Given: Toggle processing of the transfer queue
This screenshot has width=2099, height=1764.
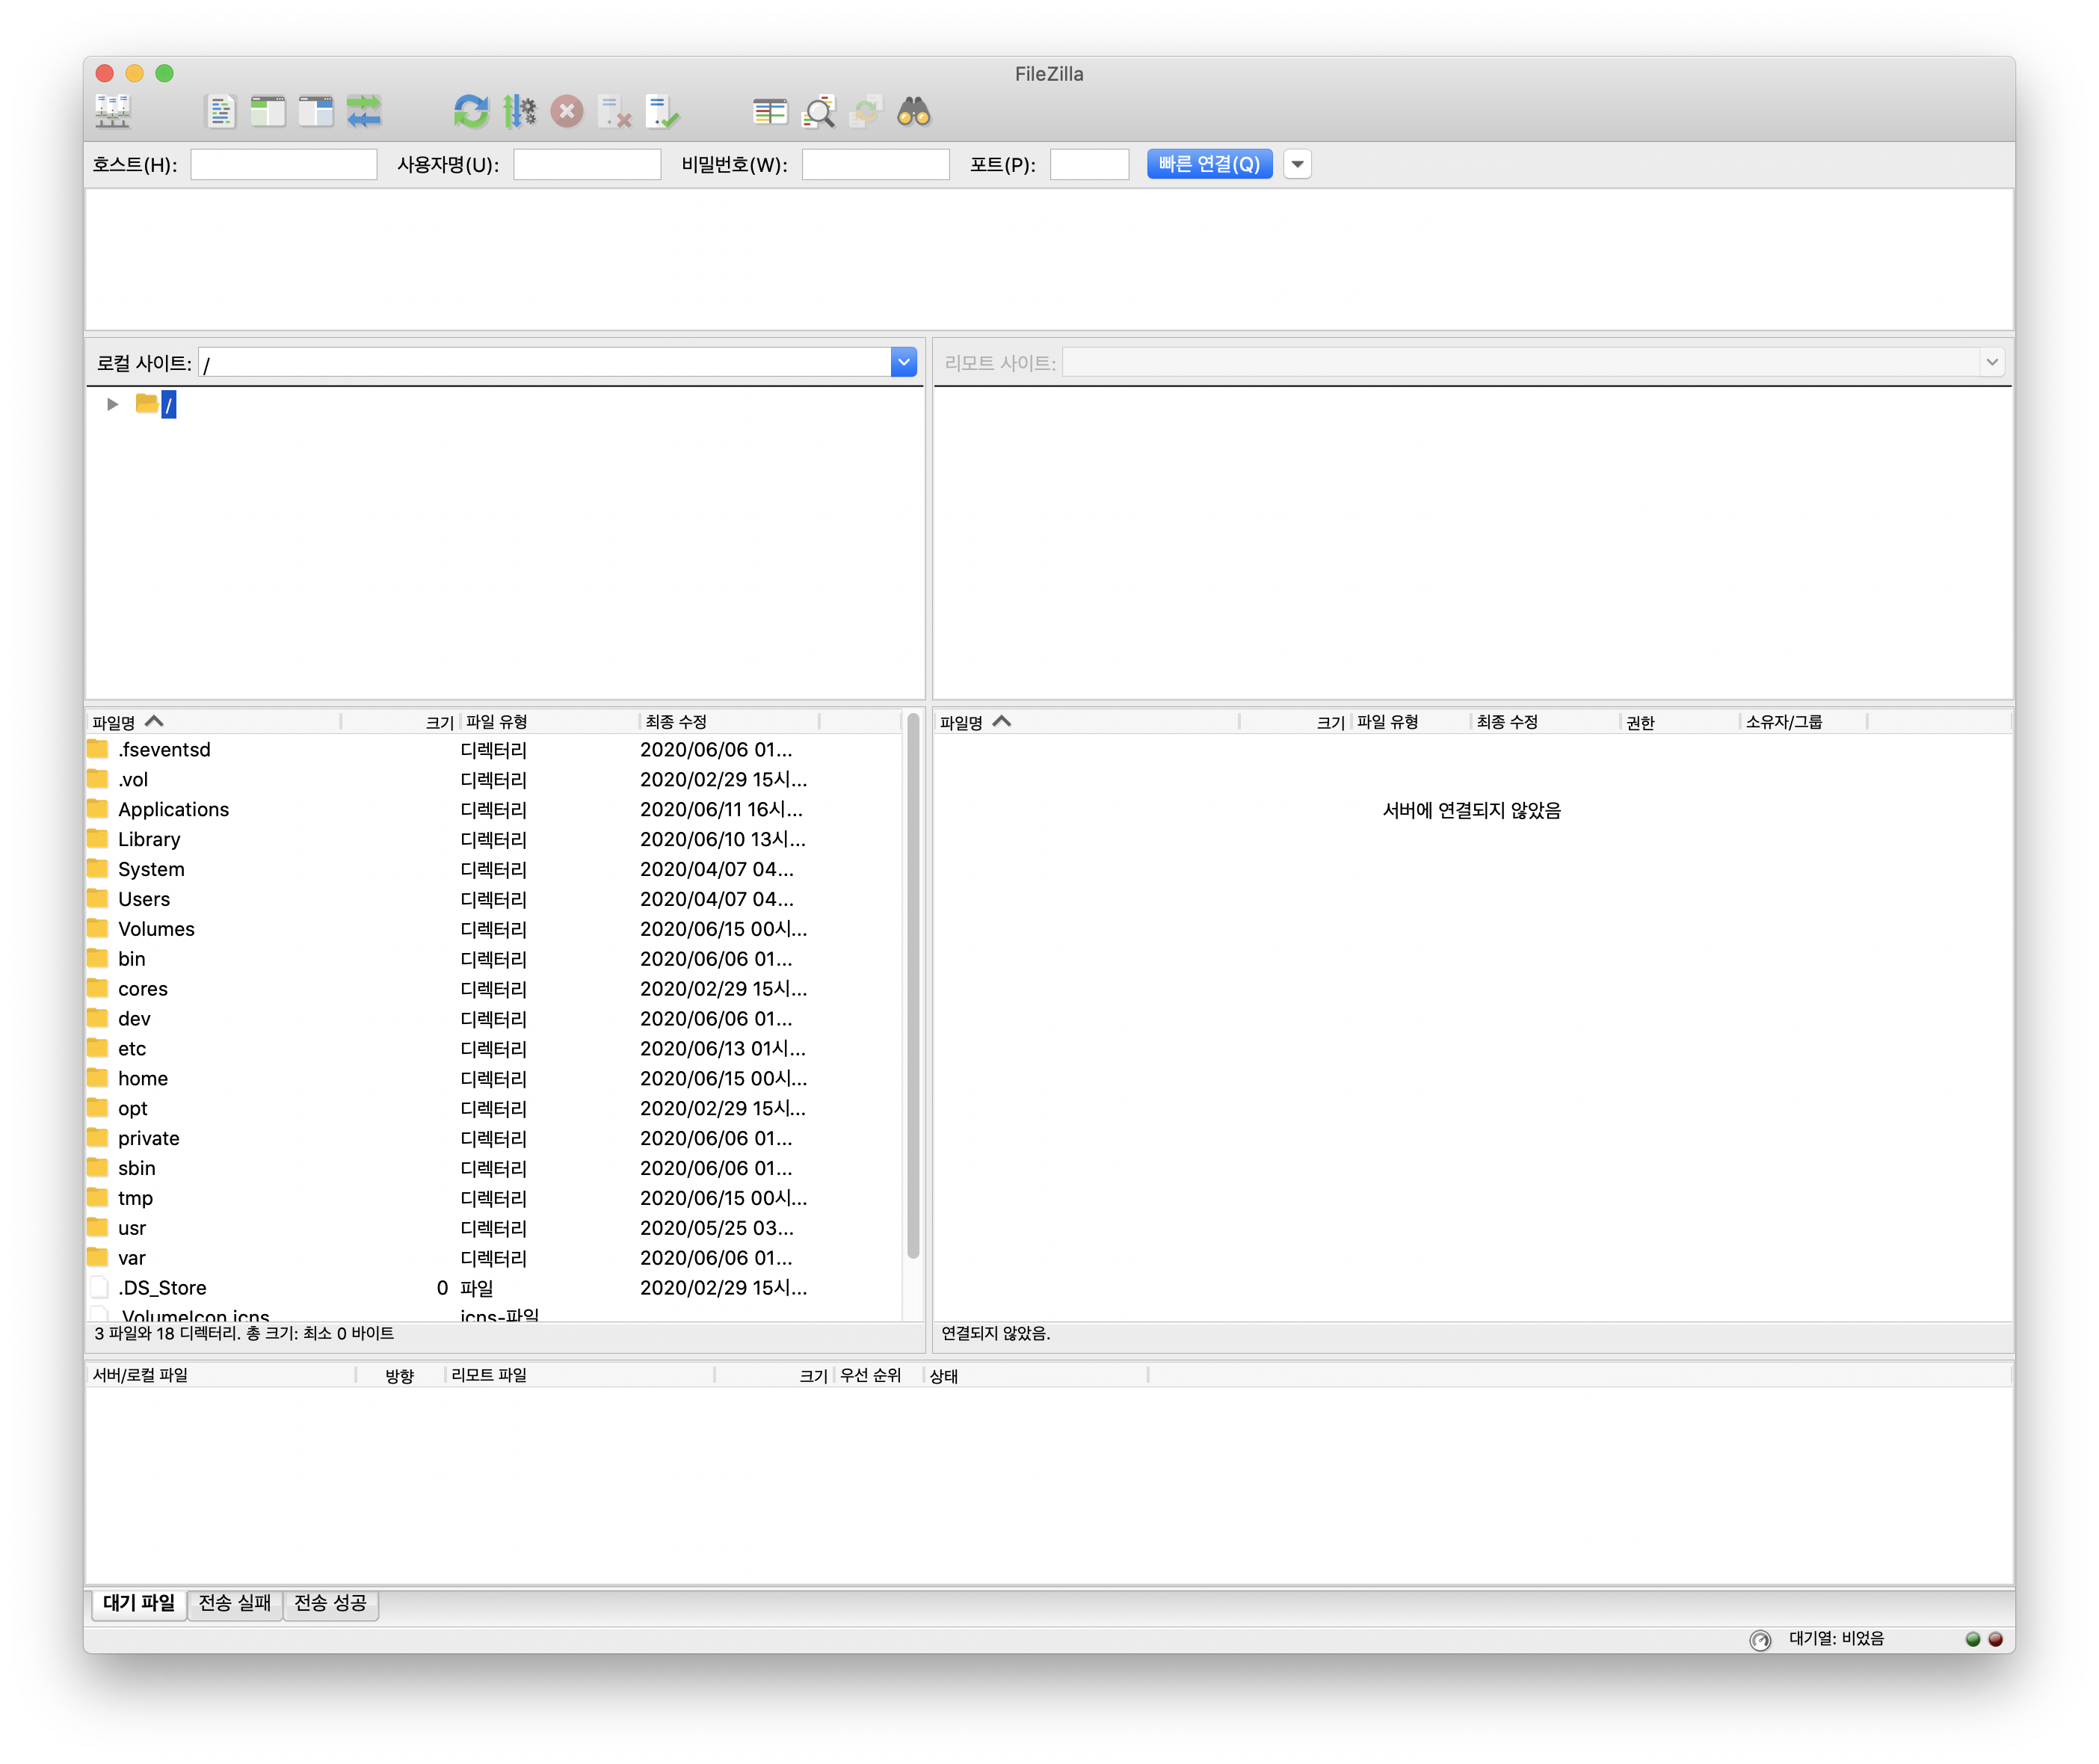Looking at the screenshot, I should coord(519,111).
